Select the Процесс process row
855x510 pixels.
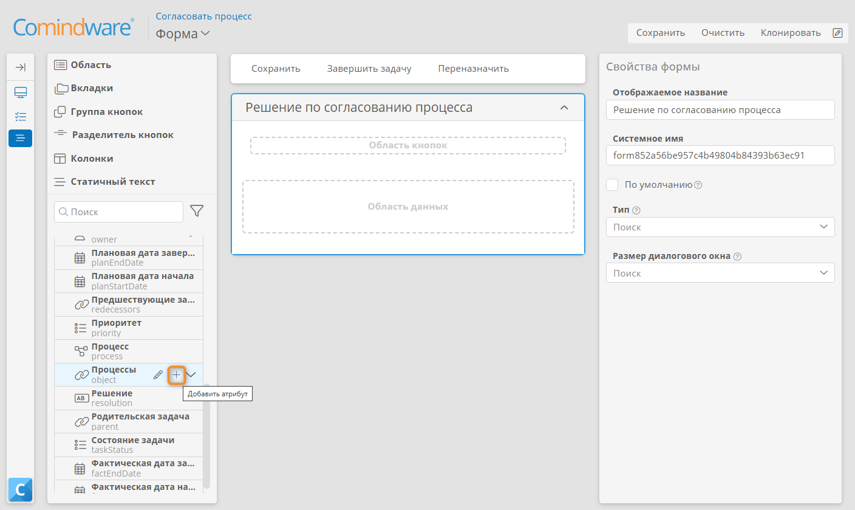point(128,351)
